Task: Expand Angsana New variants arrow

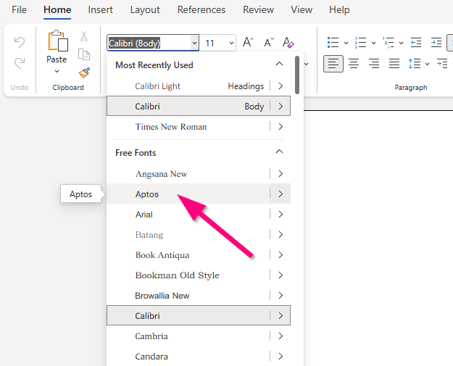Action: point(280,173)
